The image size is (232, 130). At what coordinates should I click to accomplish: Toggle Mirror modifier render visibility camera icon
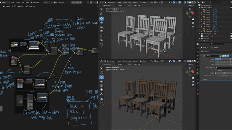pos(228,56)
